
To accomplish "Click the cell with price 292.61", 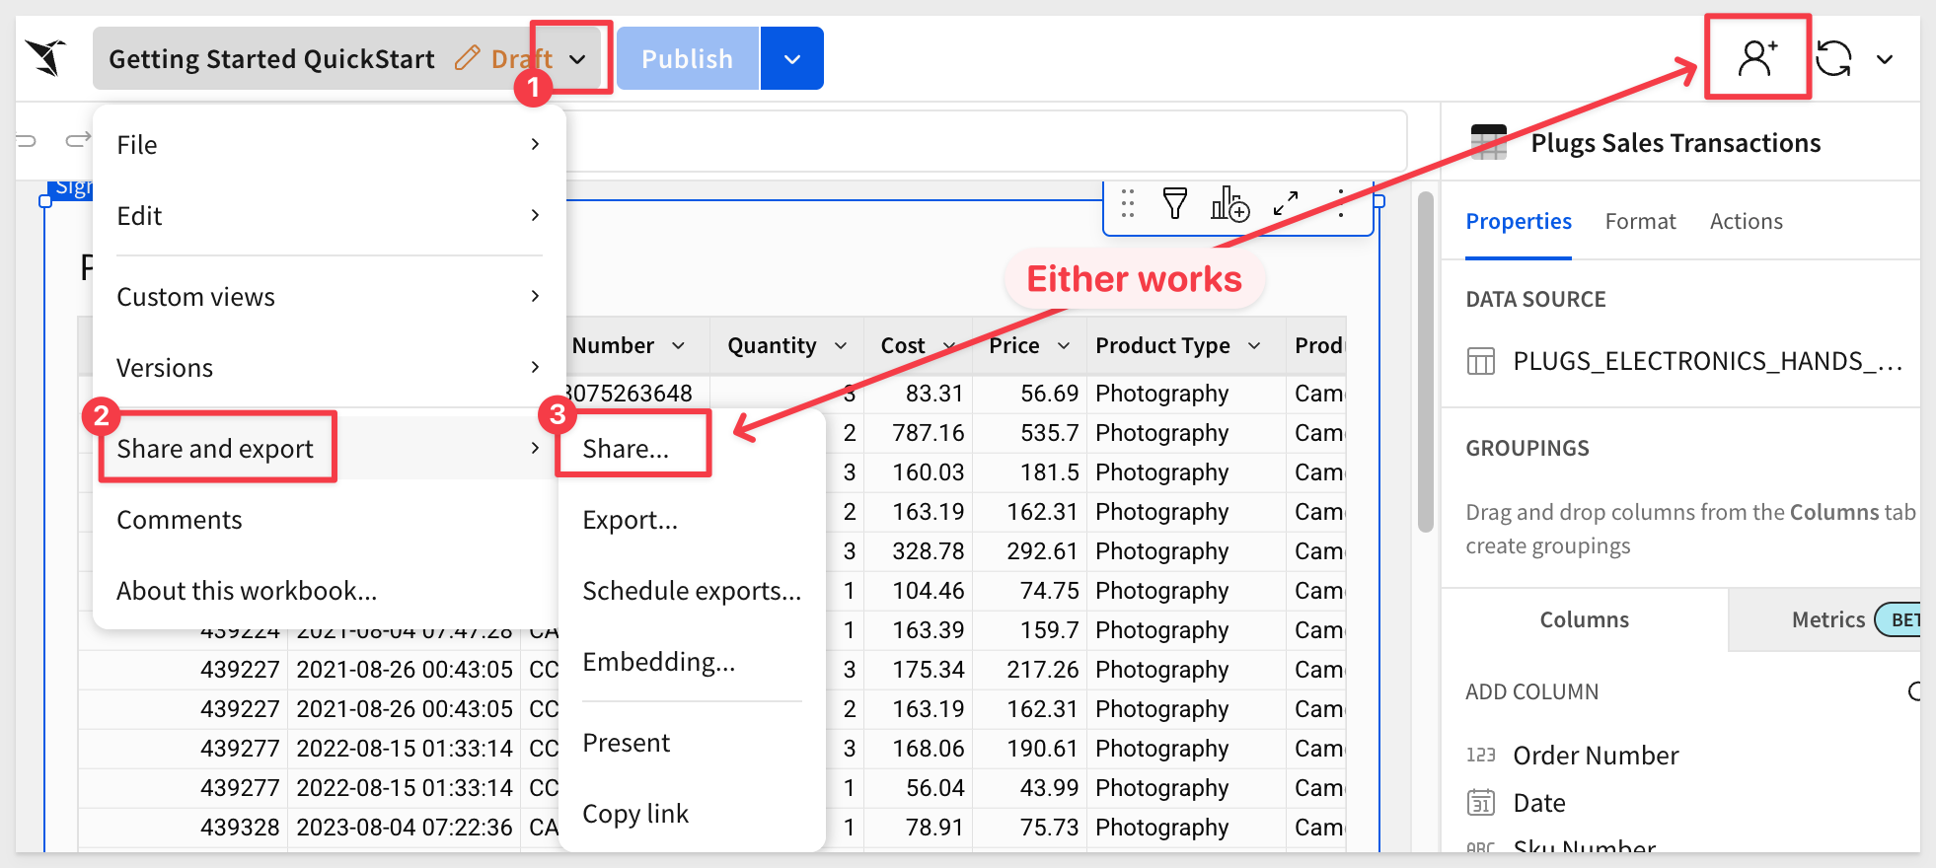I will click(x=1030, y=551).
